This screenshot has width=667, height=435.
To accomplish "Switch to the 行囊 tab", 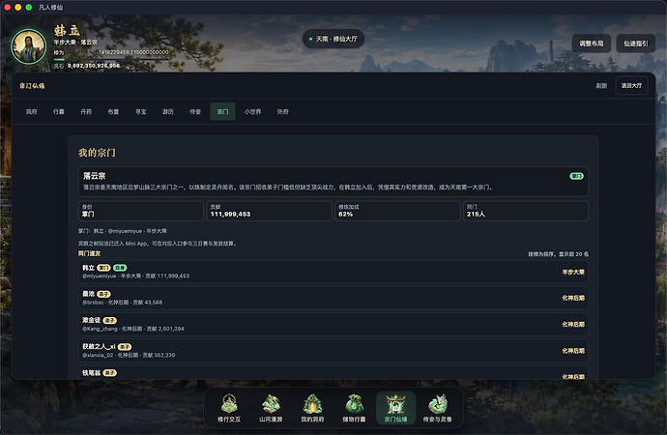I will pyautogui.click(x=59, y=112).
